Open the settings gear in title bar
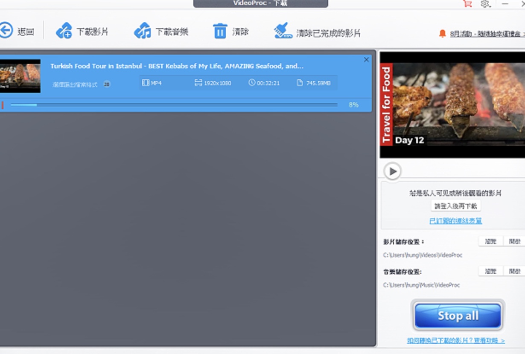 (x=485, y=4)
